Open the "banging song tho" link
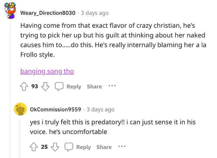Viewport: 217px width, 158px height. 47,71
